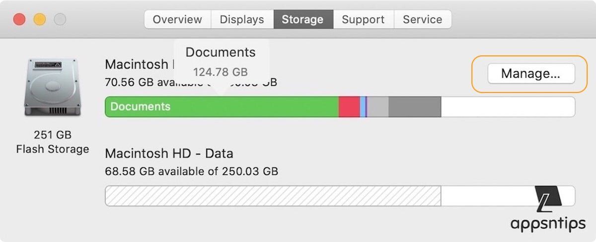The height and width of the screenshot is (242, 596).
Task: Close the window with the red button
Action: pos(19,20)
